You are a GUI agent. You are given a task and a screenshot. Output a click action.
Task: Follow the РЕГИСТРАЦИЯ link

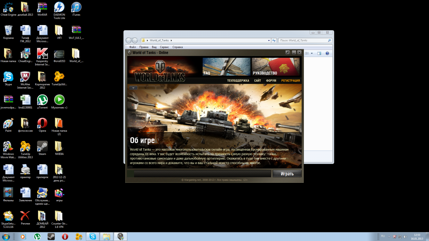[x=290, y=81]
